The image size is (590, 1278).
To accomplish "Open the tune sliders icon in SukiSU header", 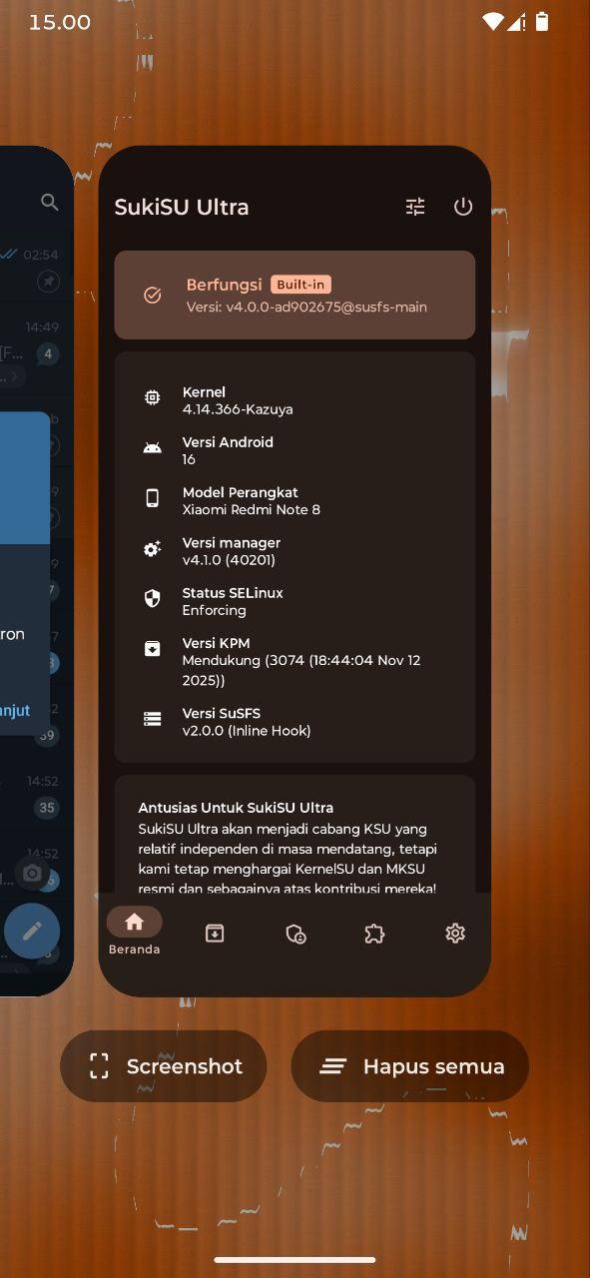I will click(x=415, y=207).
